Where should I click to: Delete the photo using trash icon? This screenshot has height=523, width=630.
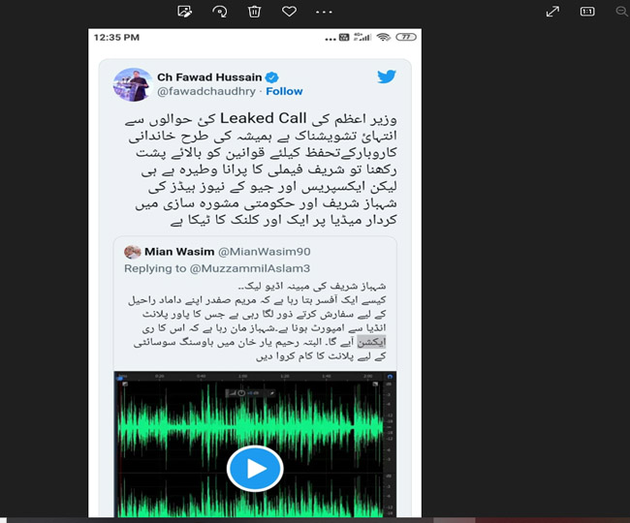[254, 12]
